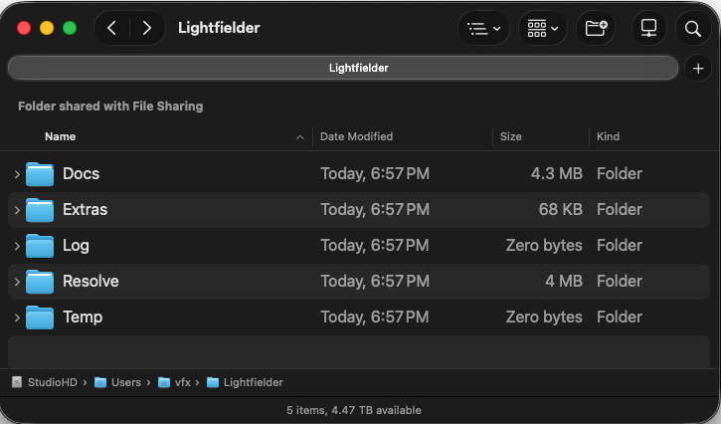Click the Docs folder name

point(81,173)
